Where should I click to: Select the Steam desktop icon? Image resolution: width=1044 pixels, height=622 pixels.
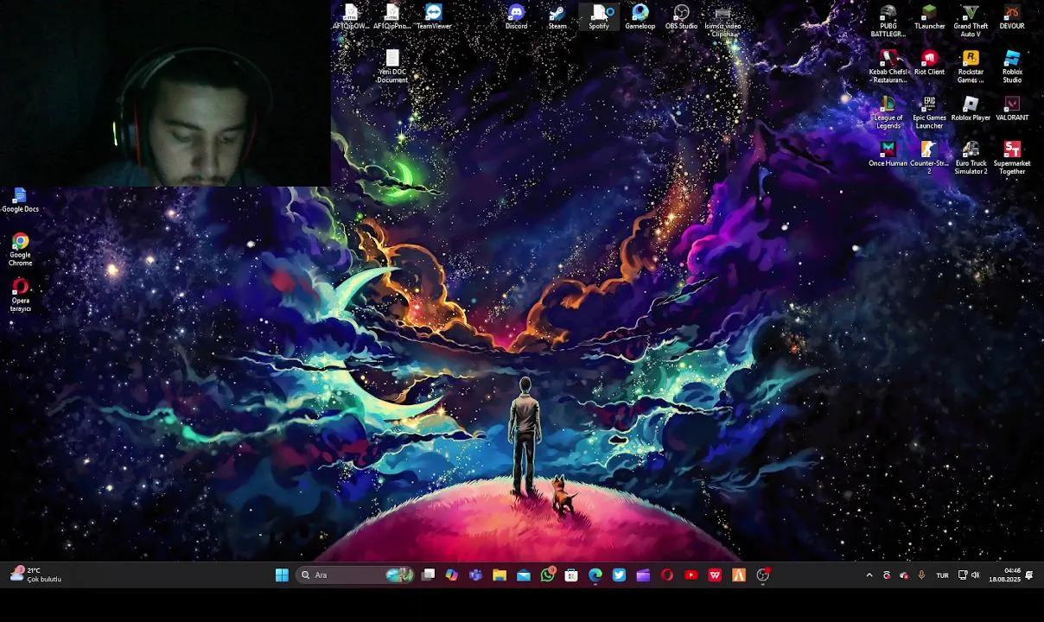tap(557, 16)
